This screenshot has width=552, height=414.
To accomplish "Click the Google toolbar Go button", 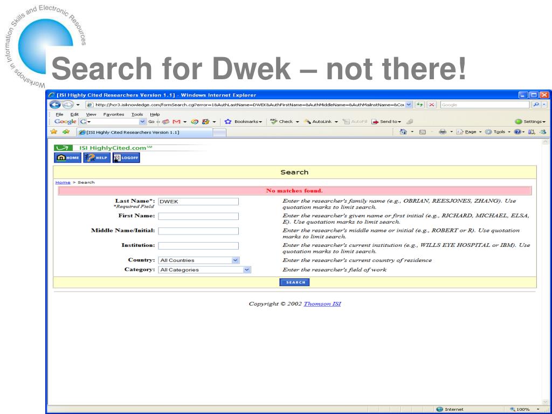I will 151,121.
